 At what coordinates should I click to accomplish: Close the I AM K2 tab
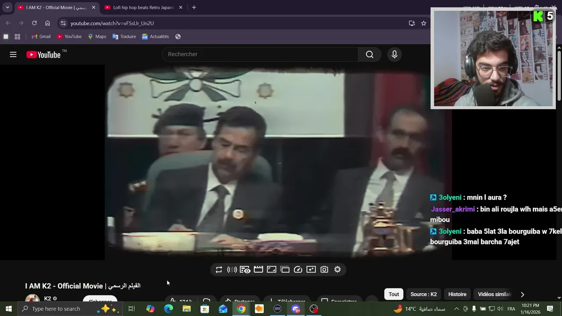pyautogui.click(x=94, y=7)
